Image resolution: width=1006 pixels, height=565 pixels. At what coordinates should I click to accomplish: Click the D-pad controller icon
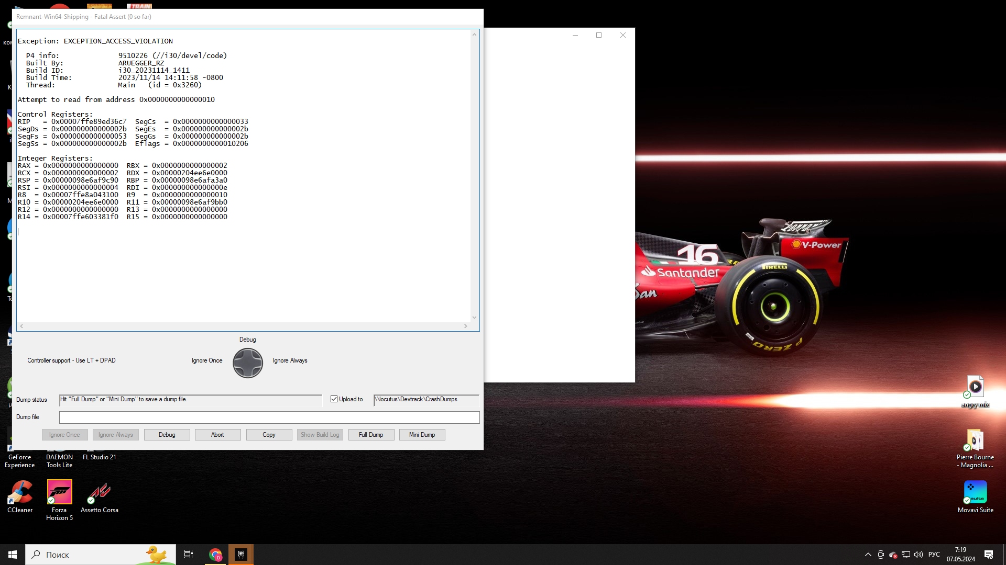pyautogui.click(x=248, y=363)
